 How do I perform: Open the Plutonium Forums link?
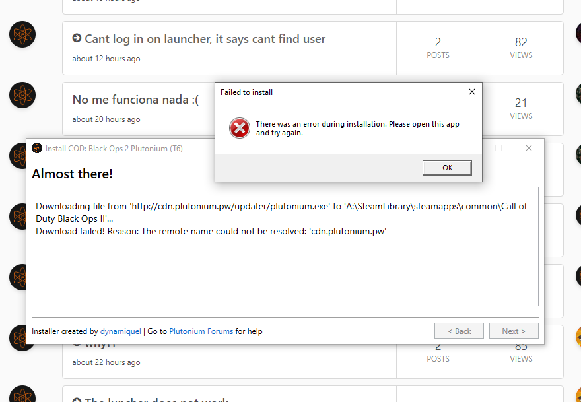pos(201,331)
